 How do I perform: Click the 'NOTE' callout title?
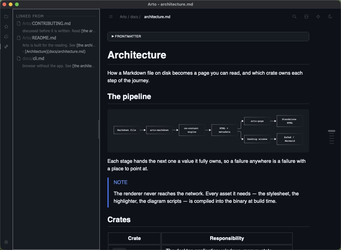click(x=121, y=182)
